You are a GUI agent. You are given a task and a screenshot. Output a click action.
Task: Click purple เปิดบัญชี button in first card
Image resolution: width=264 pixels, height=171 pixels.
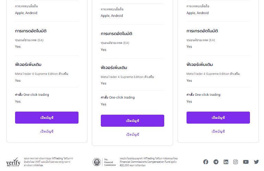click(x=47, y=117)
